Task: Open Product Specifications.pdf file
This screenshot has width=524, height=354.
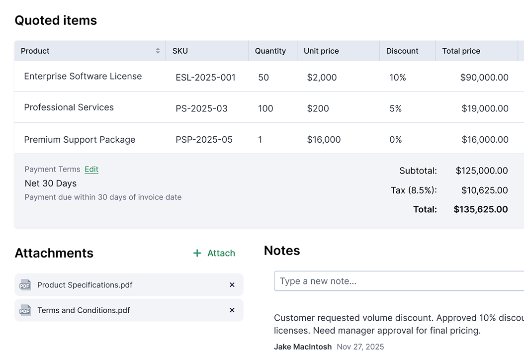Action: point(85,285)
